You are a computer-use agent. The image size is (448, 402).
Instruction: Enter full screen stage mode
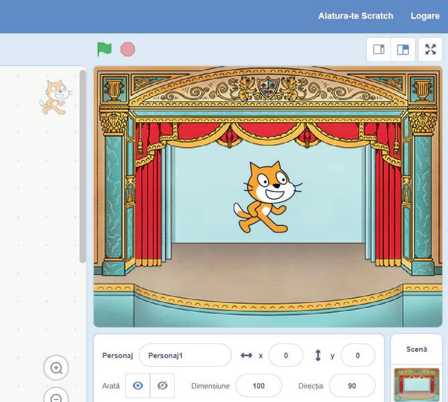pyautogui.click(x=430, y=49)
